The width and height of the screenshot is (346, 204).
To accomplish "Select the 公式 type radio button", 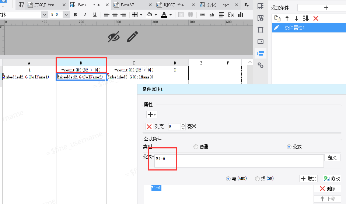I will pyautogui.click(x=289, y=147).
